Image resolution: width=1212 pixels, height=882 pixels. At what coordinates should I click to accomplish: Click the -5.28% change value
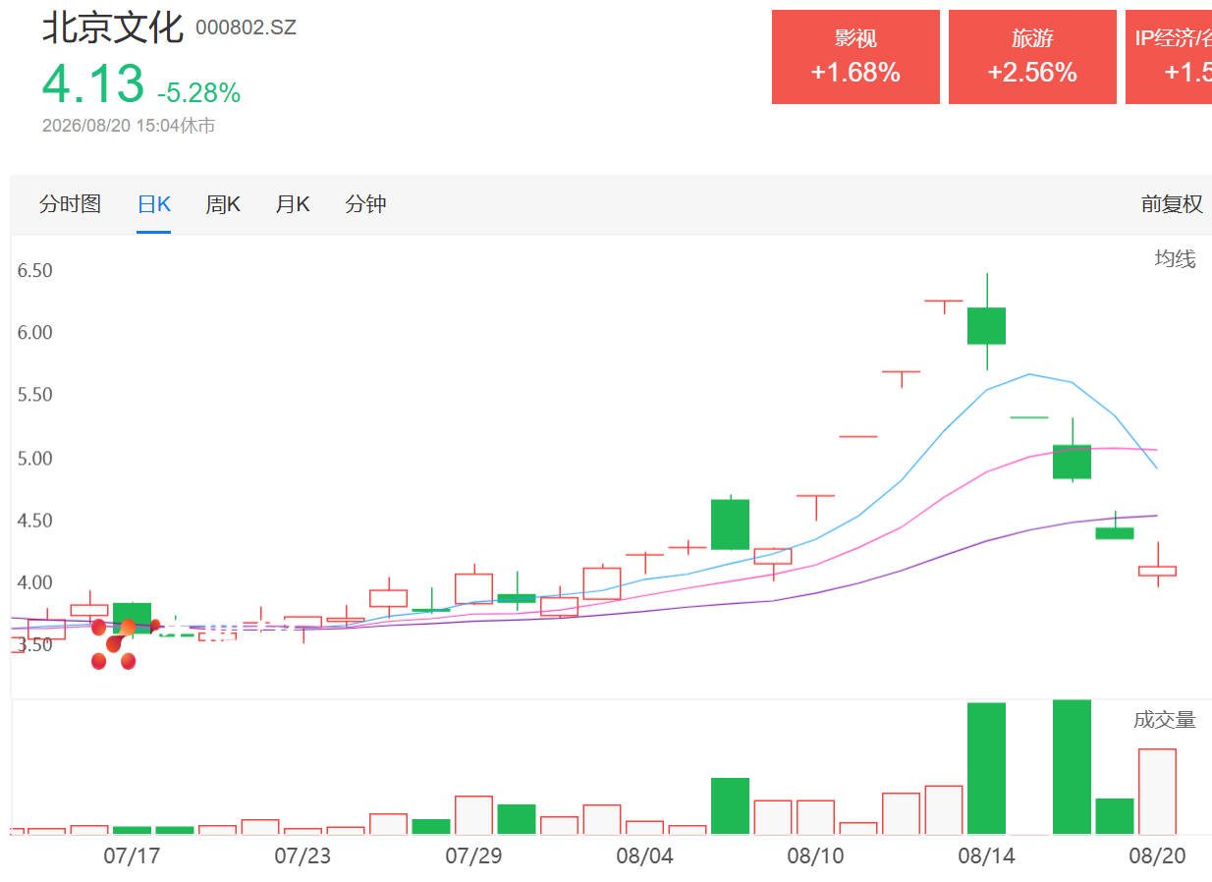(x=198, y=92)
